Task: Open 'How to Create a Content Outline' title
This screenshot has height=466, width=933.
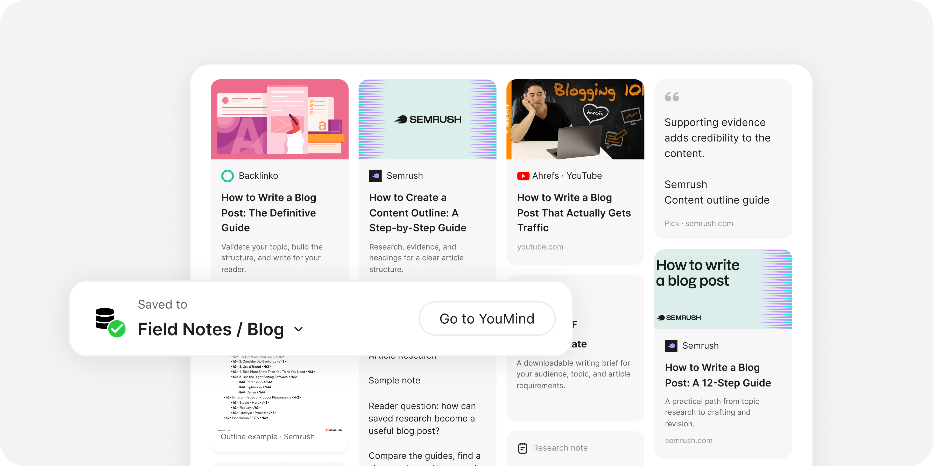Action: pos(418,213)
